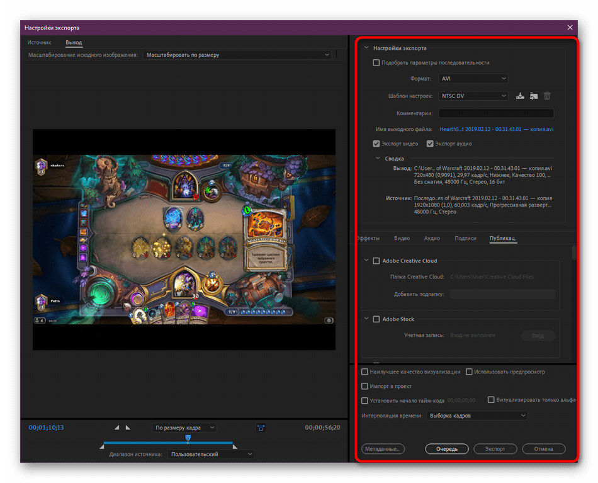Click the Delete Preset trash icon
Screen dimensions: 598x483
[x=547, y=96]
